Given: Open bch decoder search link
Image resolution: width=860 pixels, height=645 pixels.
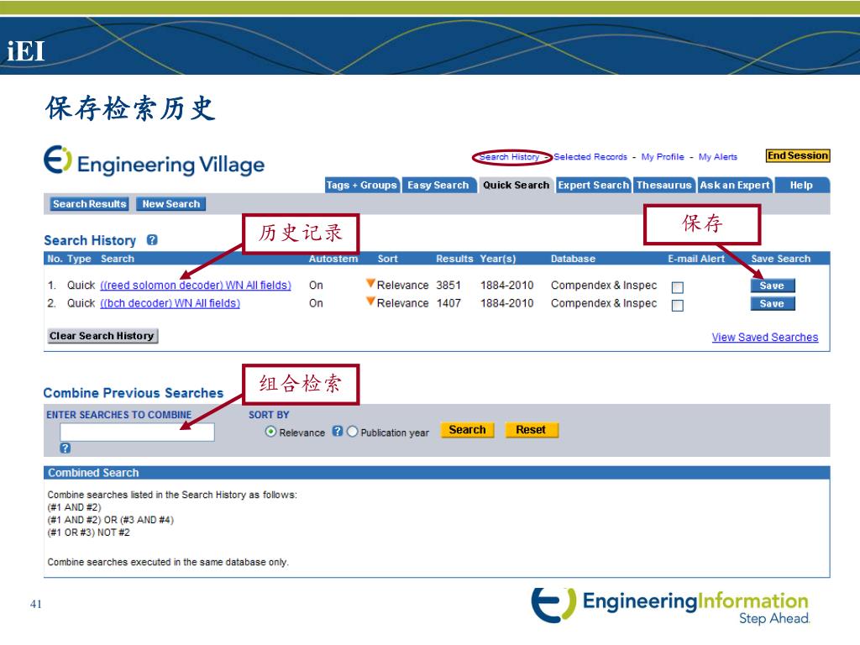Looking at the screenshot, I should pyautogui.click(x=170, y=303).
